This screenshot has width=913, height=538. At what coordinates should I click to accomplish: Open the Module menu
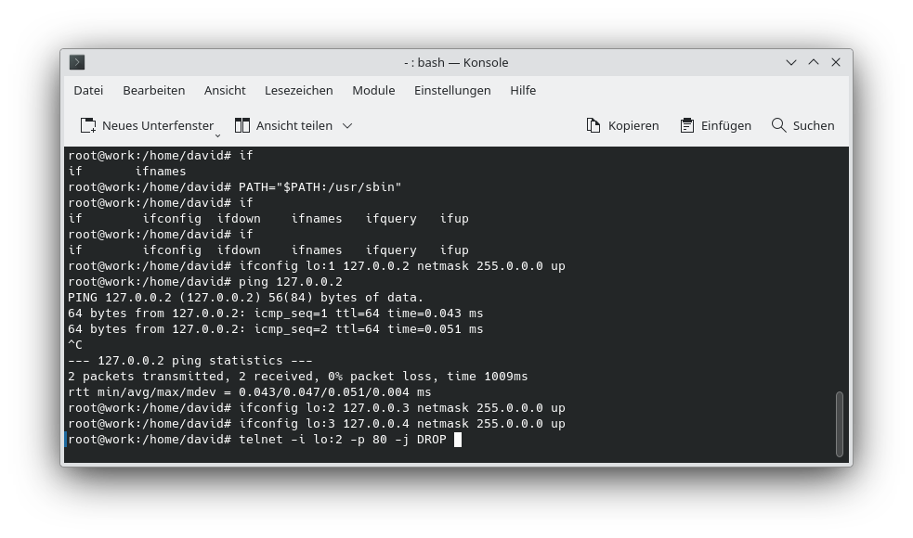373,90
